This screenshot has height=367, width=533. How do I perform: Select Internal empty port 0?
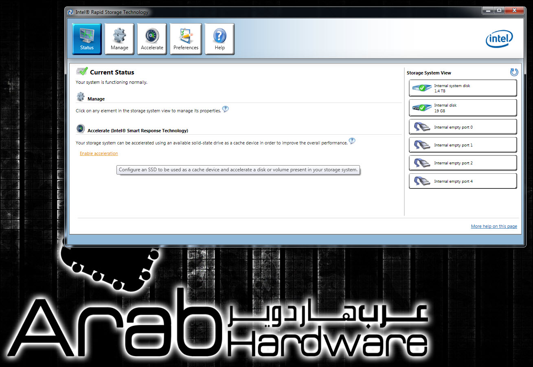(x=463, y=127)
